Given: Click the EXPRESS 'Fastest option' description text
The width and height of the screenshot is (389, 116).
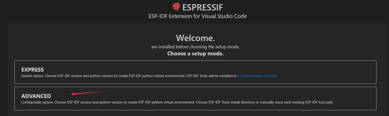Looking at the screenshot, I should (x=149, y=76).
